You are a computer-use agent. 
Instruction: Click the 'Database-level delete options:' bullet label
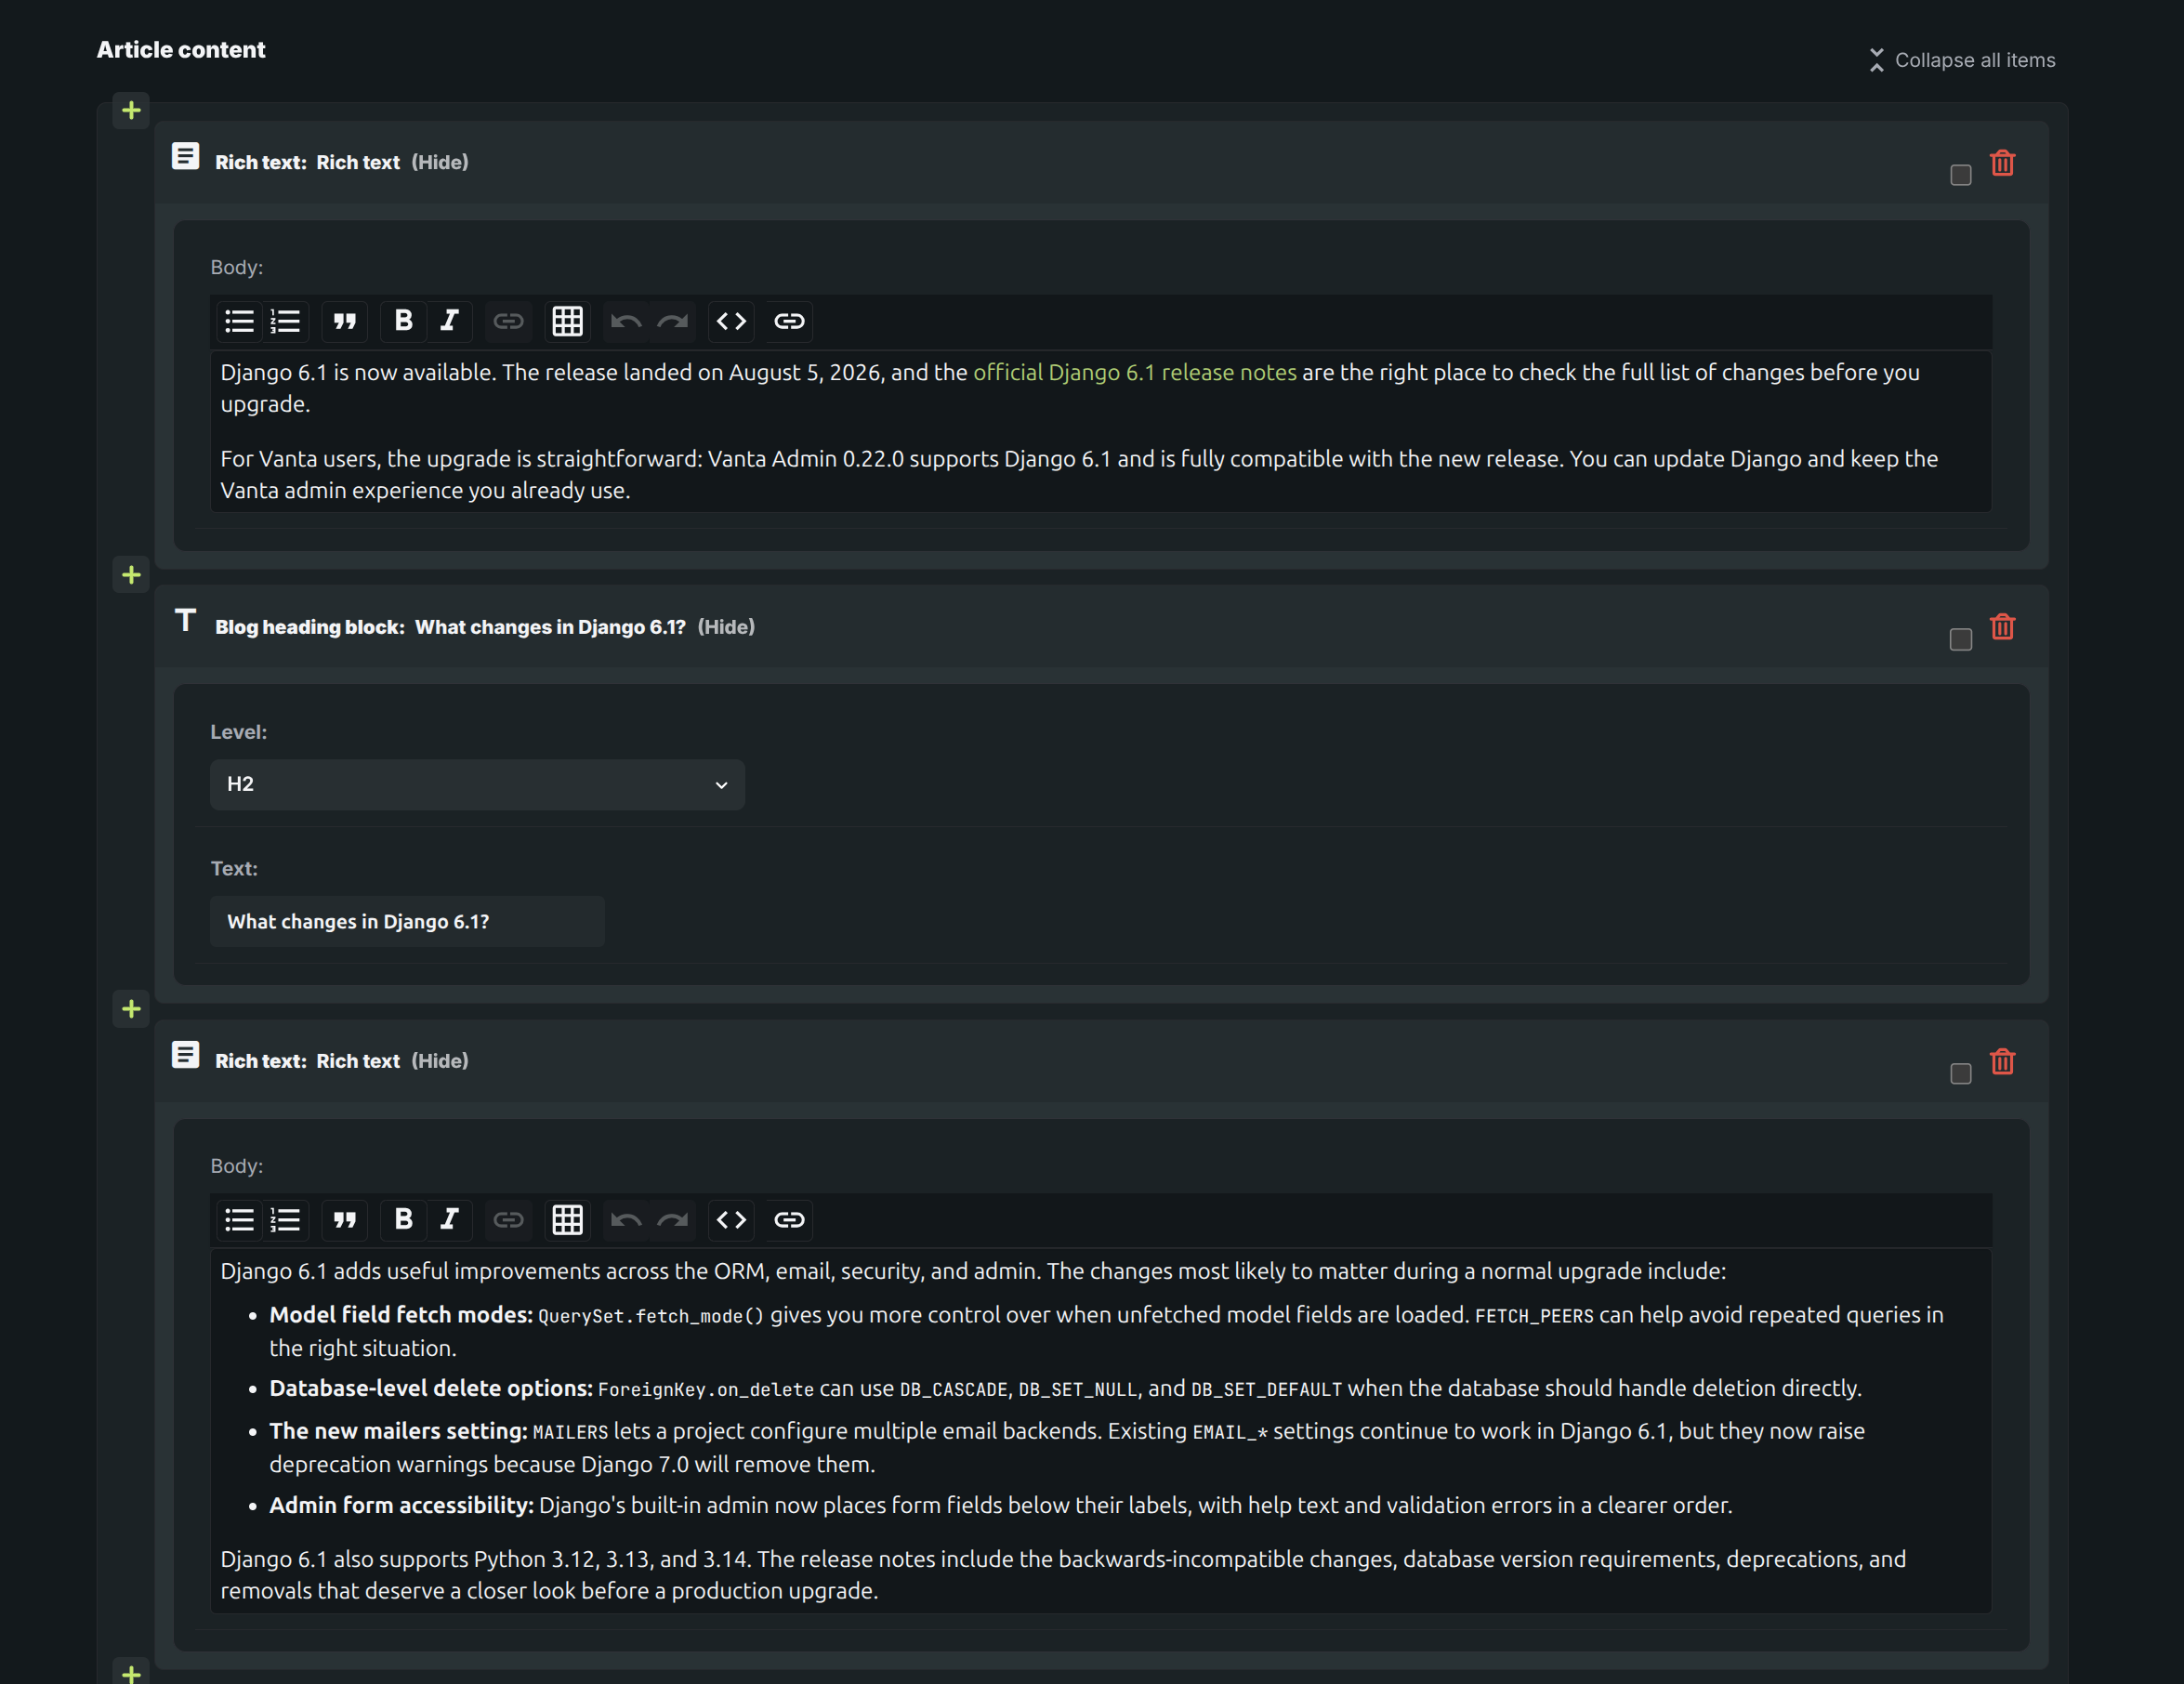431,1388
